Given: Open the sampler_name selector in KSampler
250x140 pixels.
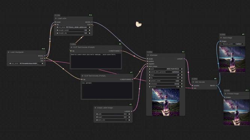Looking at the screenshot, I should click(x=166, y=81).
